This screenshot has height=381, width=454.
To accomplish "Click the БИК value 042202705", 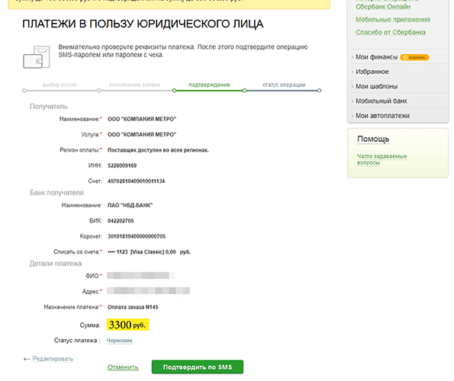I will pyautogui.click(x=121, y=221).
